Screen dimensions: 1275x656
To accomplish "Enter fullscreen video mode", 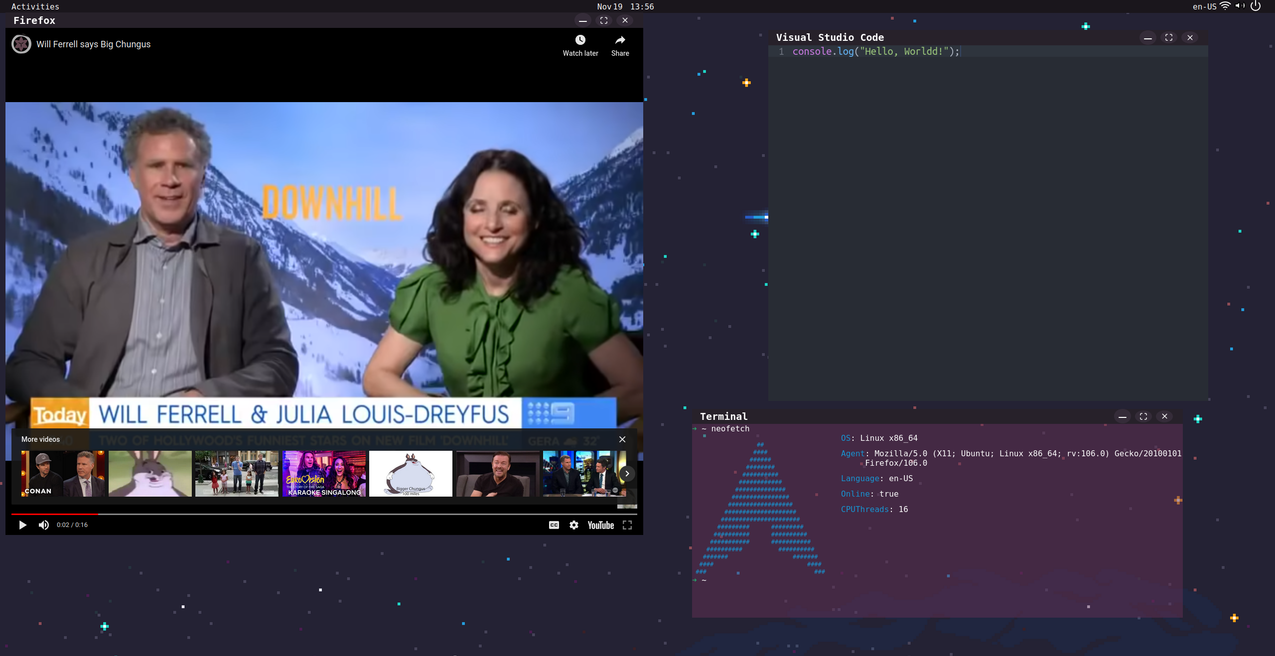I will 627,525.
